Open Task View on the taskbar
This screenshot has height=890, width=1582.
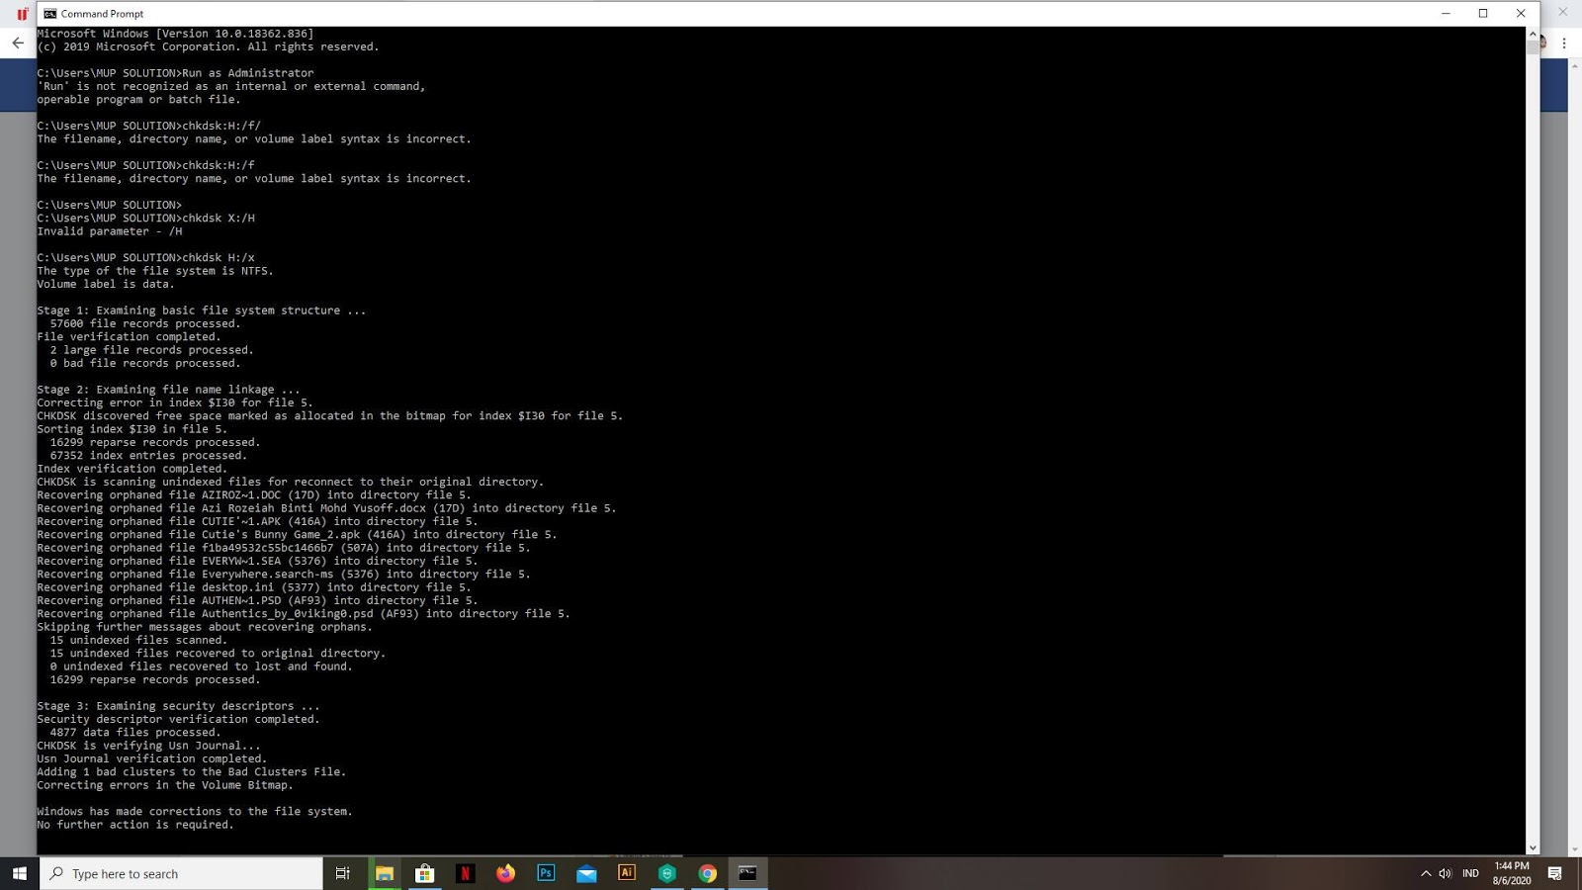343,873
